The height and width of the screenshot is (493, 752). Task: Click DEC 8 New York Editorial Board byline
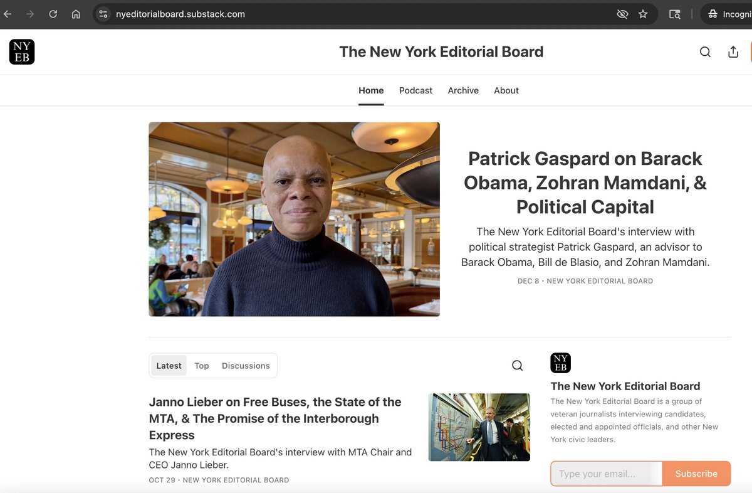pyautogui.click(x=585, y=281)
